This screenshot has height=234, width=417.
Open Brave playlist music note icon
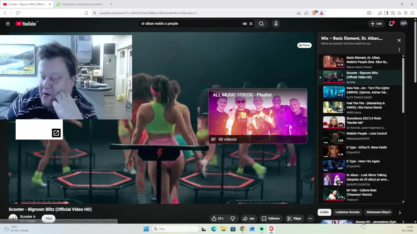(380, 13)
